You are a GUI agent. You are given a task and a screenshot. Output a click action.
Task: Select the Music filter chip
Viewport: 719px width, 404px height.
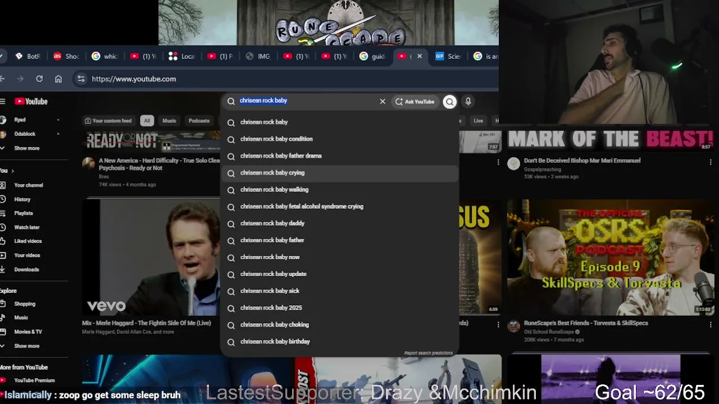(169, 121)
